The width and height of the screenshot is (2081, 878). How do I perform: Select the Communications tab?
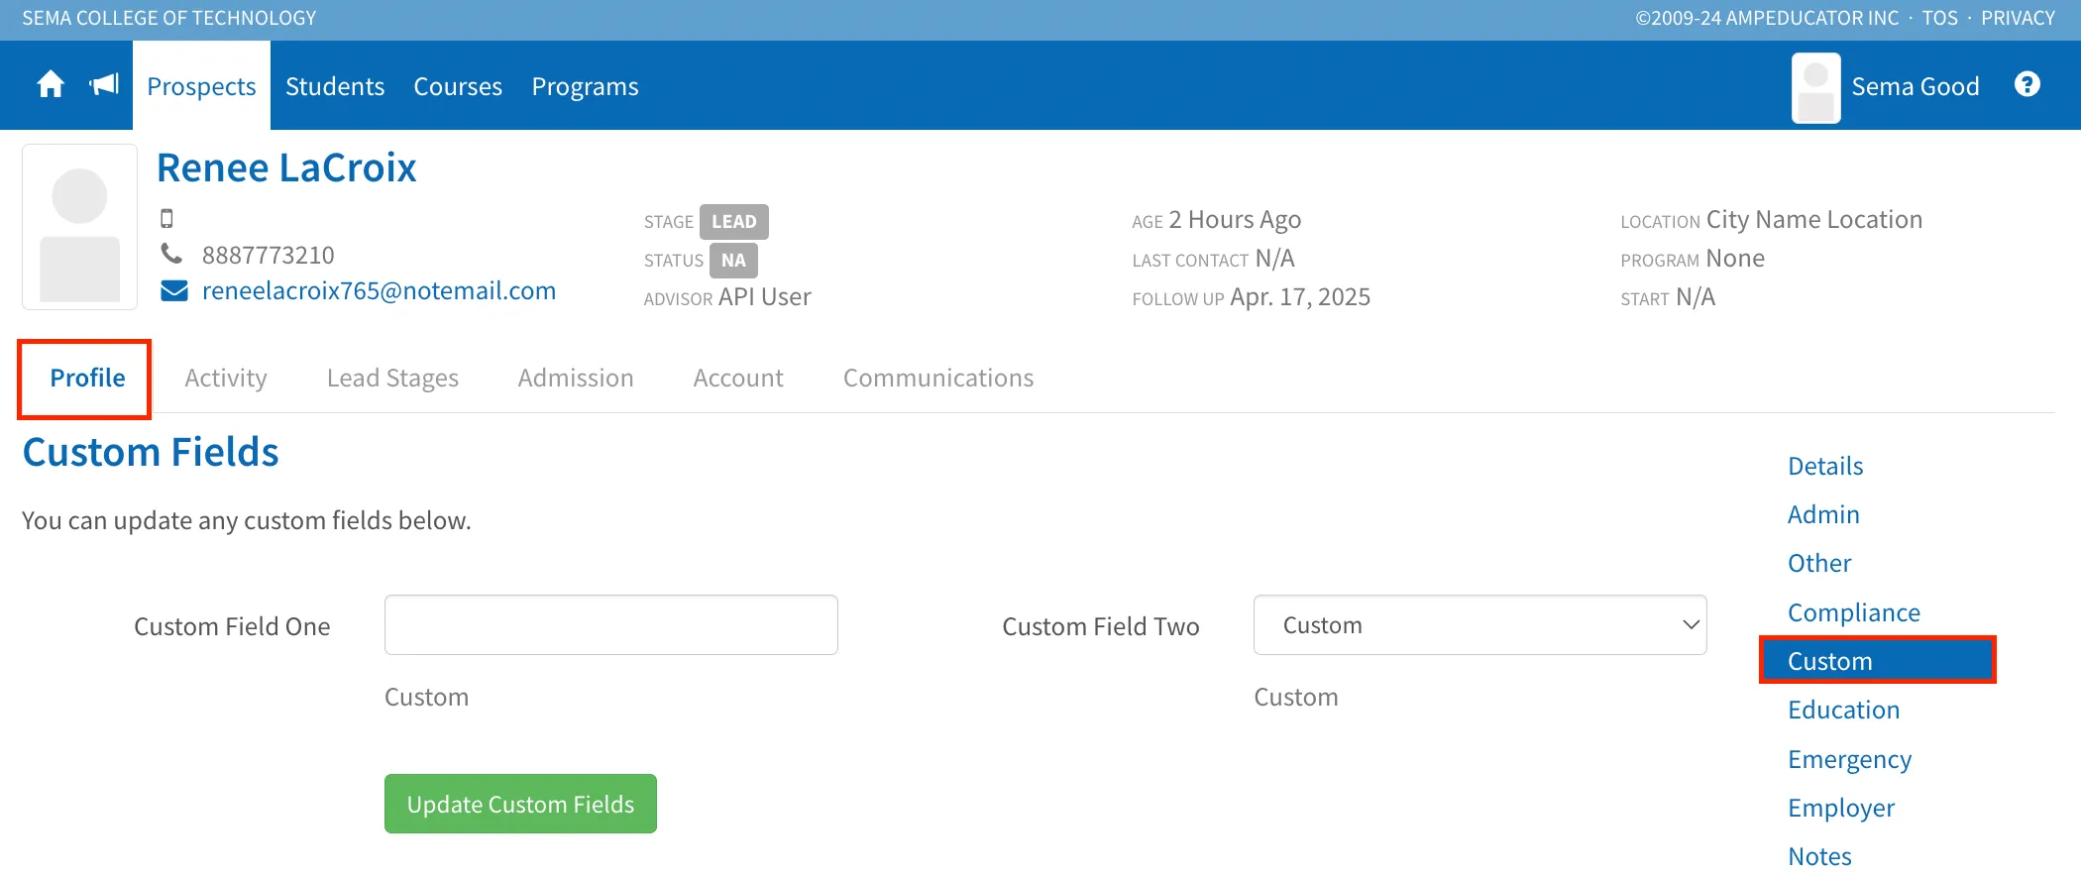(938, 378)
